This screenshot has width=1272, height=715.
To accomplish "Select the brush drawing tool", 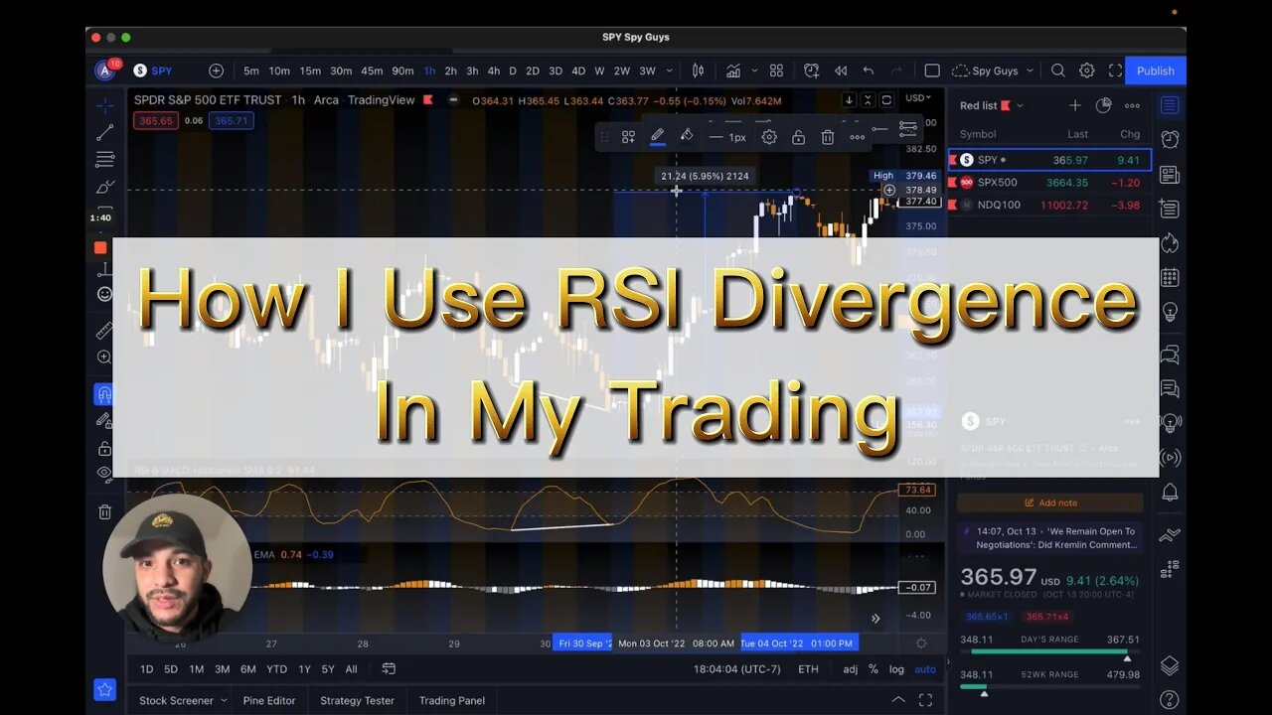I will (x=104, y=187).
